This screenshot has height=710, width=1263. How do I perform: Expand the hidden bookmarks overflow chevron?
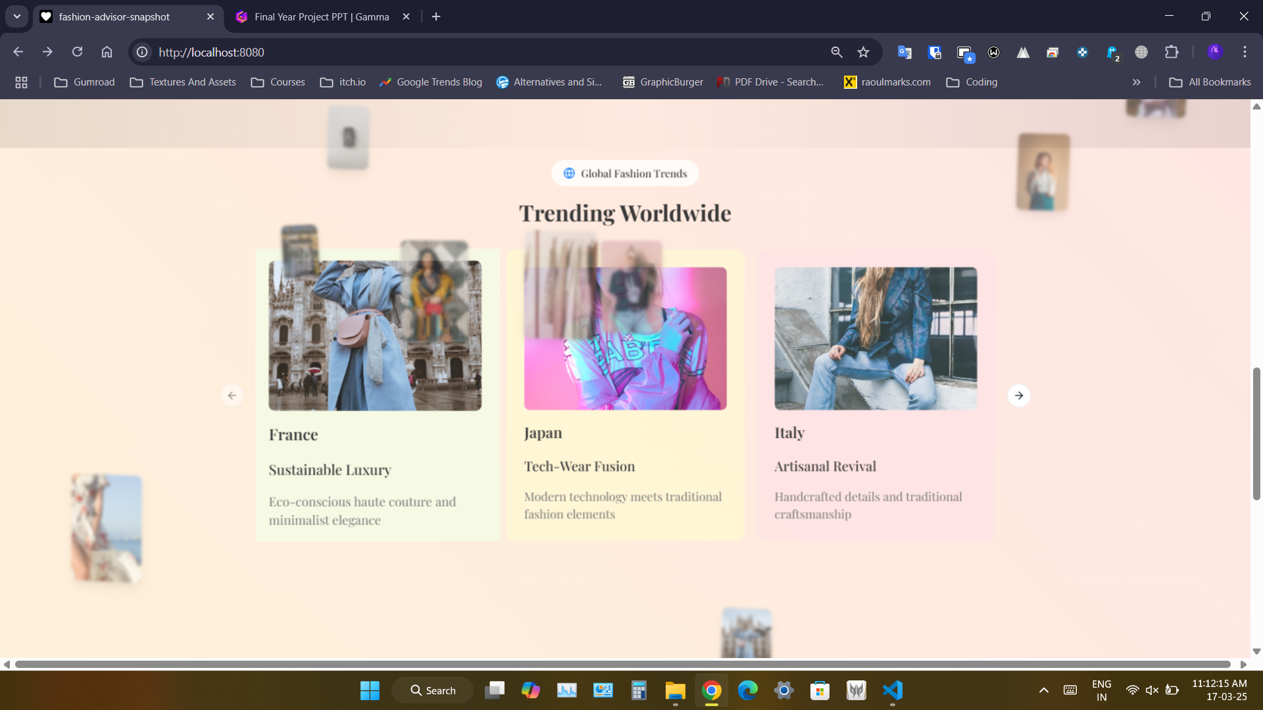pyautogui.click(x=1136, y=82)
